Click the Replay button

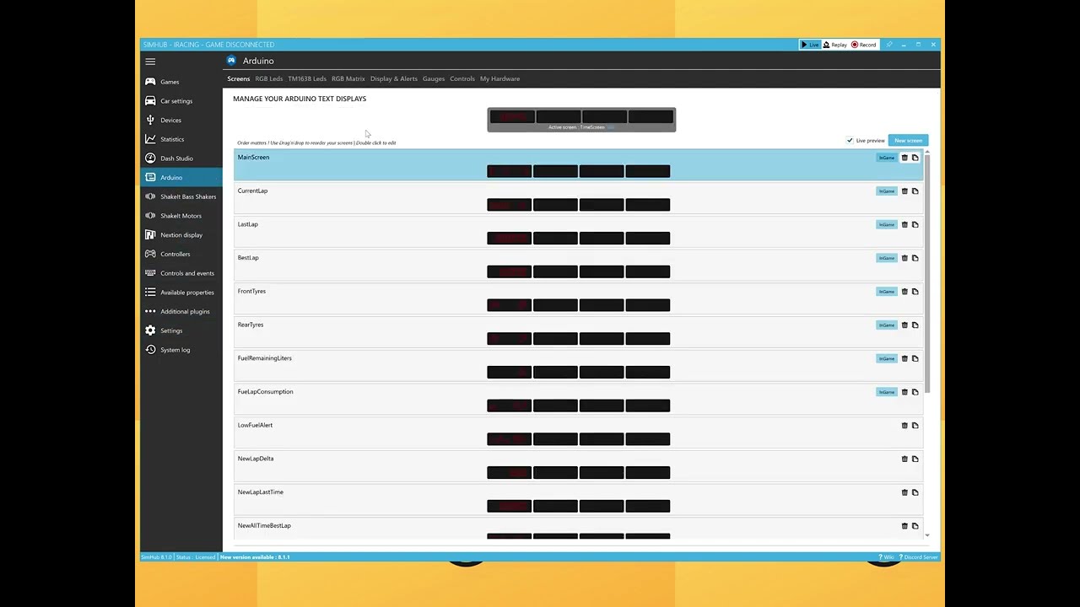(834, 45)
